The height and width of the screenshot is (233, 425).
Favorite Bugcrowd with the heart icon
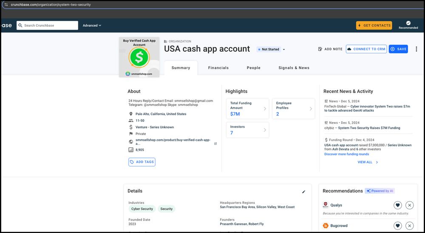point(398,226)
